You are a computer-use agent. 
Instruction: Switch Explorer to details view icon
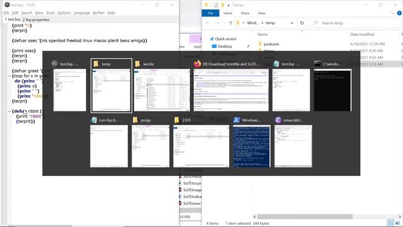390,223
